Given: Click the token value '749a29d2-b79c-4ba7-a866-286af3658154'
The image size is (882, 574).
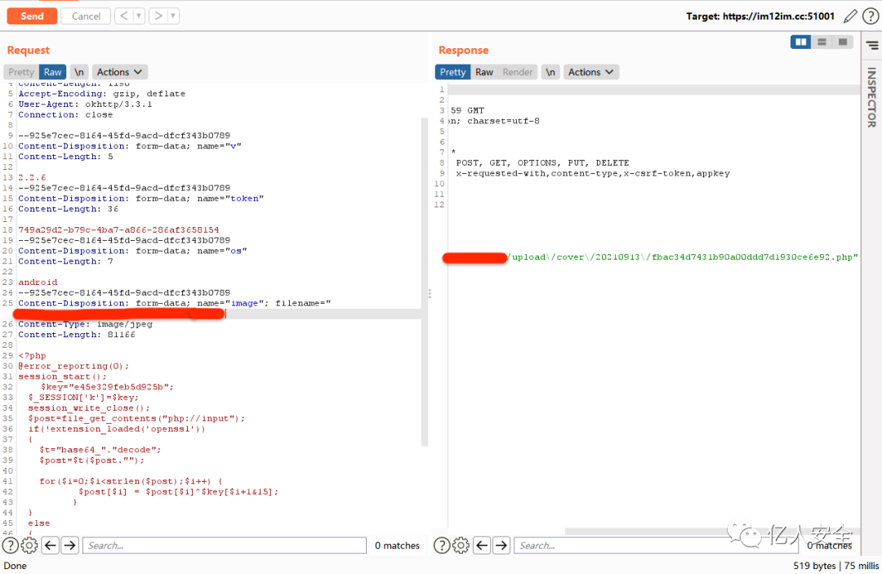Looking at the screenshot, I should 118,230.
